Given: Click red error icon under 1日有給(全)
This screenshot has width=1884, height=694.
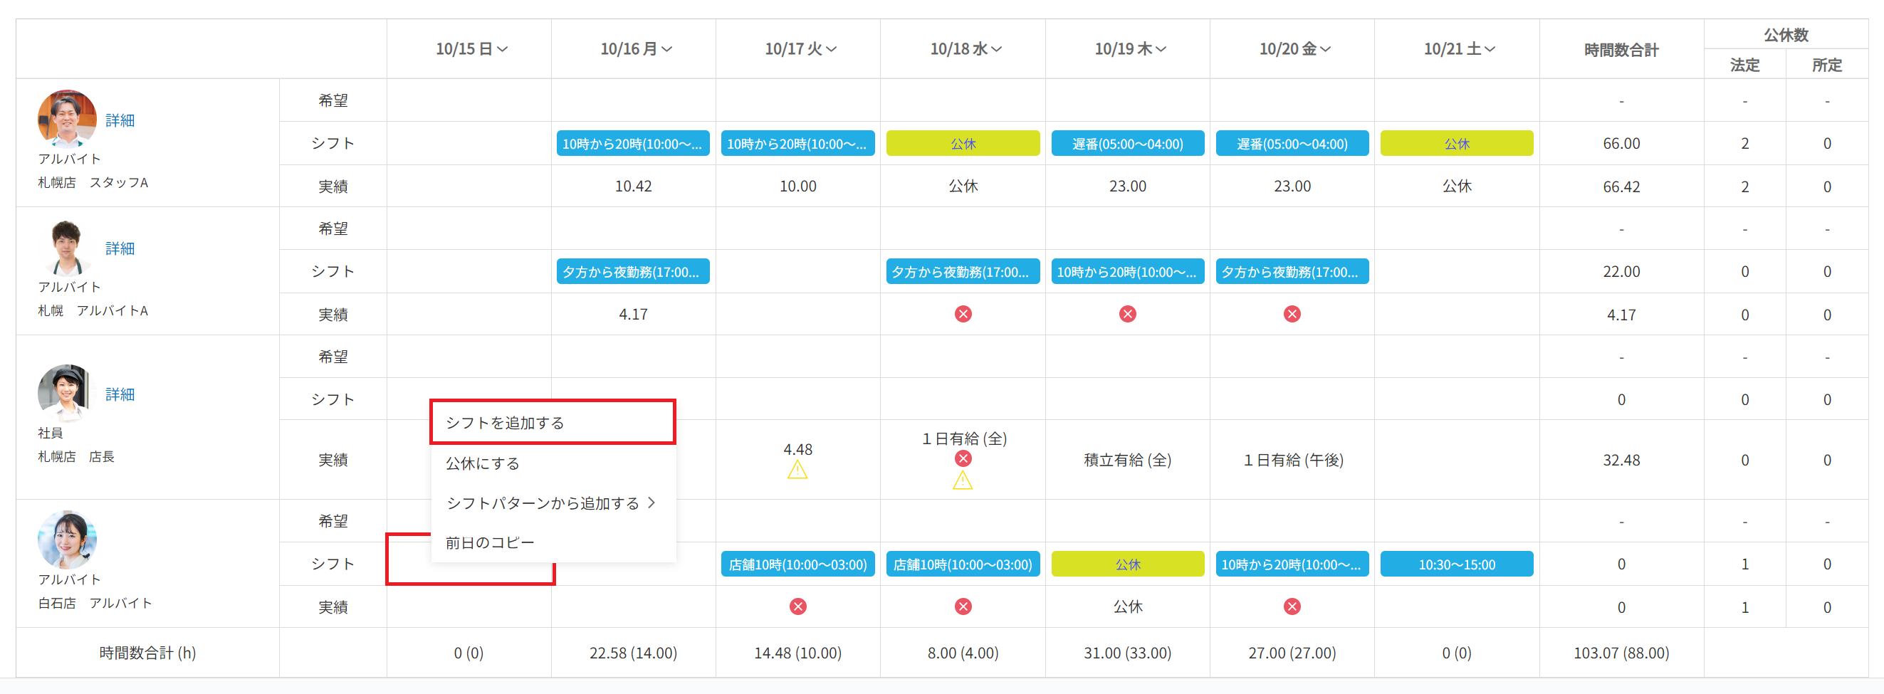Looking at the screenshot, I should [x=963, y=458].
